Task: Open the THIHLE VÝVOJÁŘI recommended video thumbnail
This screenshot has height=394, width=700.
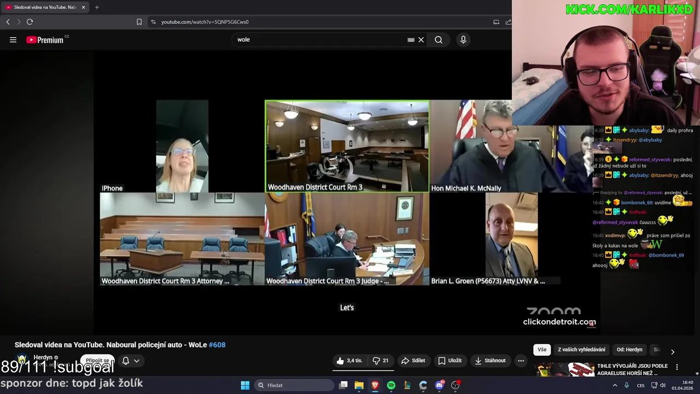Action: (565, 370)
